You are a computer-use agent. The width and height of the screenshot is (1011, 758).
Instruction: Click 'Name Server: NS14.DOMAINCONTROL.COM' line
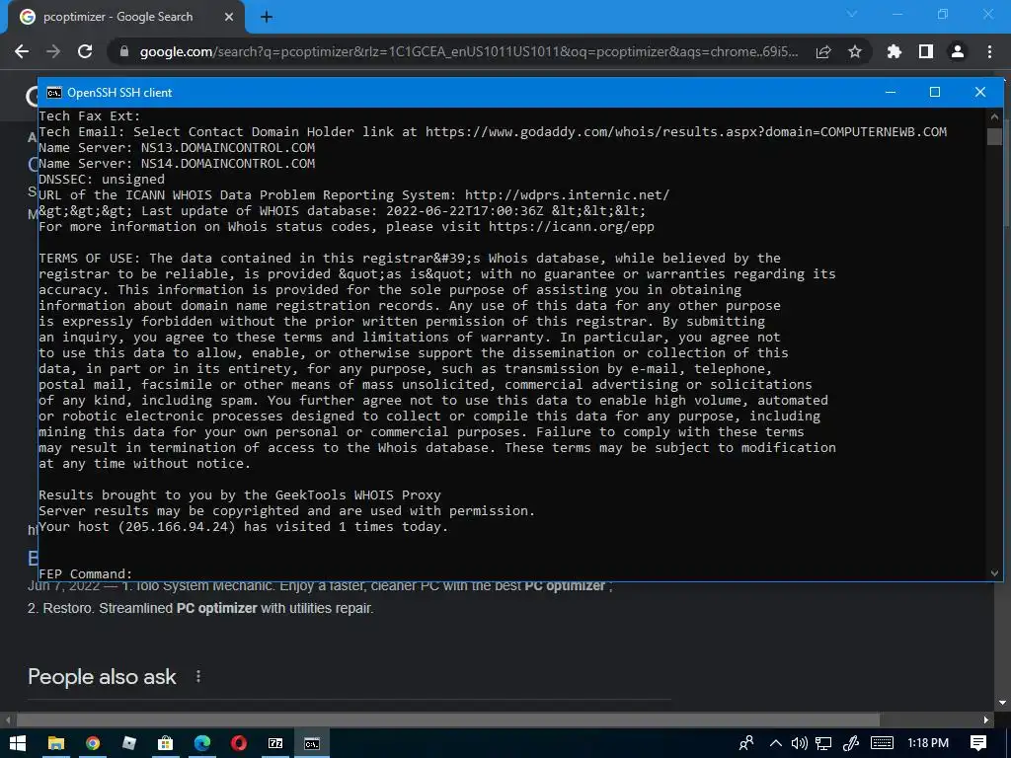177,164
